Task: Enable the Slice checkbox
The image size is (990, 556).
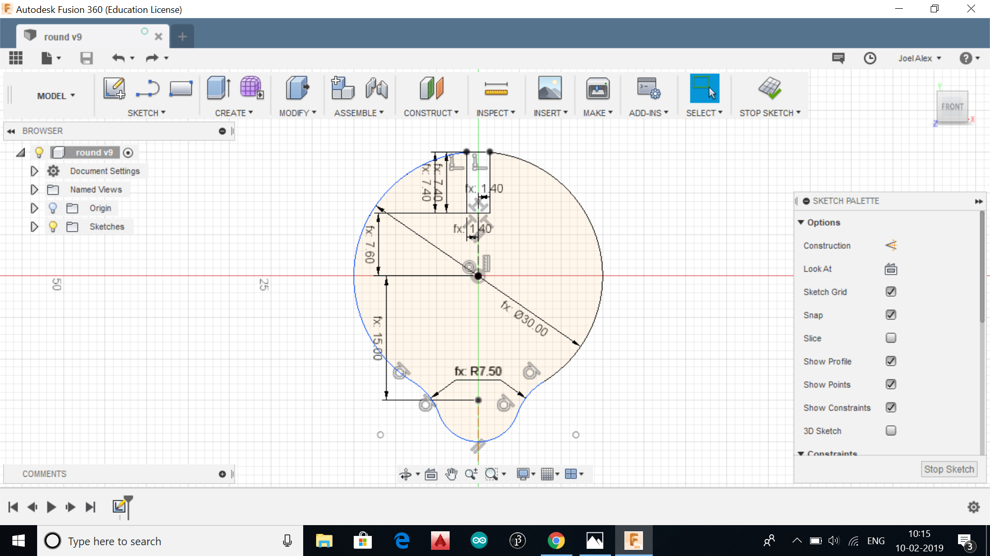Action: 890,338
